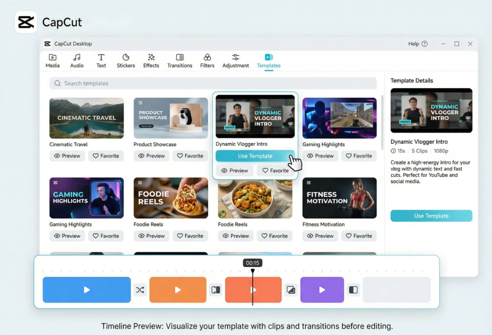Open the Filters panel
Screen dimensions: 492x335
point(207,61)
